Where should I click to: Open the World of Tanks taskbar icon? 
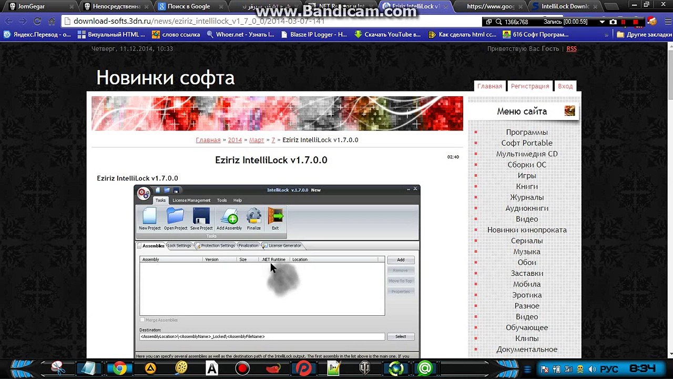coord(365,368)
